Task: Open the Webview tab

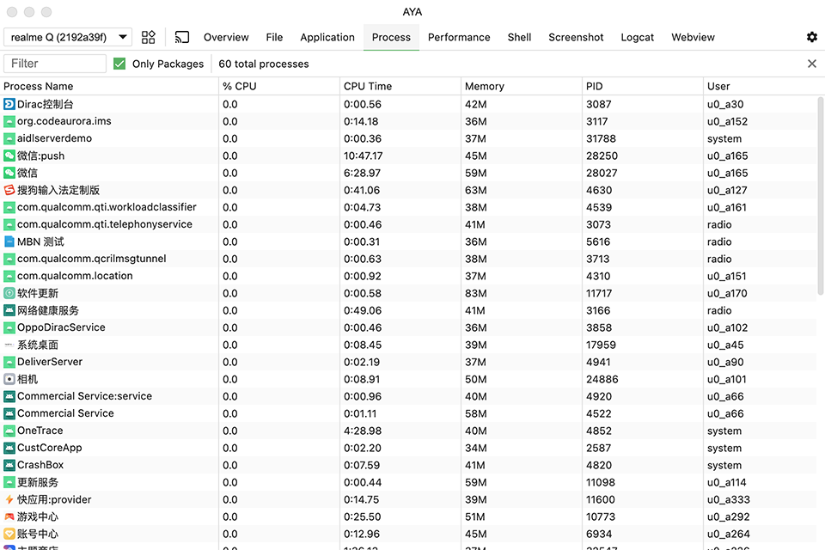Action: coord(693,37)
